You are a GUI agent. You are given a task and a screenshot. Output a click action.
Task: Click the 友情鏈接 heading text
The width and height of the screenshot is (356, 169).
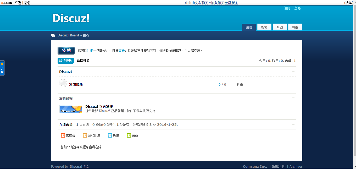(x=66, y=98)
